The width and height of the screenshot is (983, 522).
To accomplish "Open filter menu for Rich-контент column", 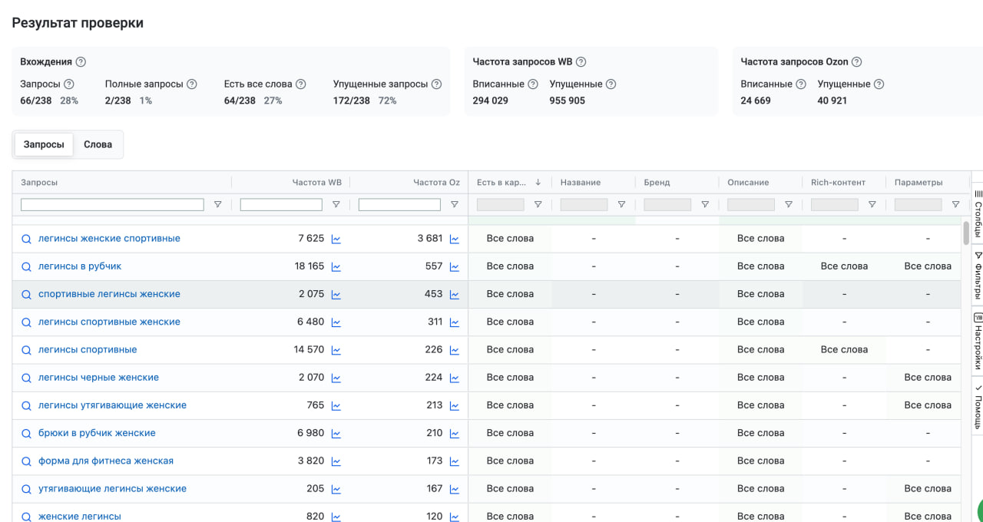I will 872,205.
